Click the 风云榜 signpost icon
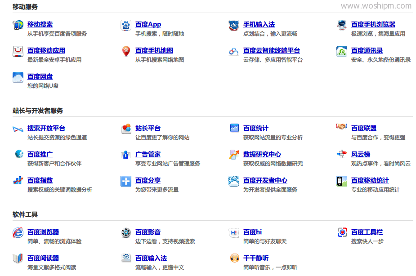The height and width of the screenshot is (276, 416). (x=342, y=154)
